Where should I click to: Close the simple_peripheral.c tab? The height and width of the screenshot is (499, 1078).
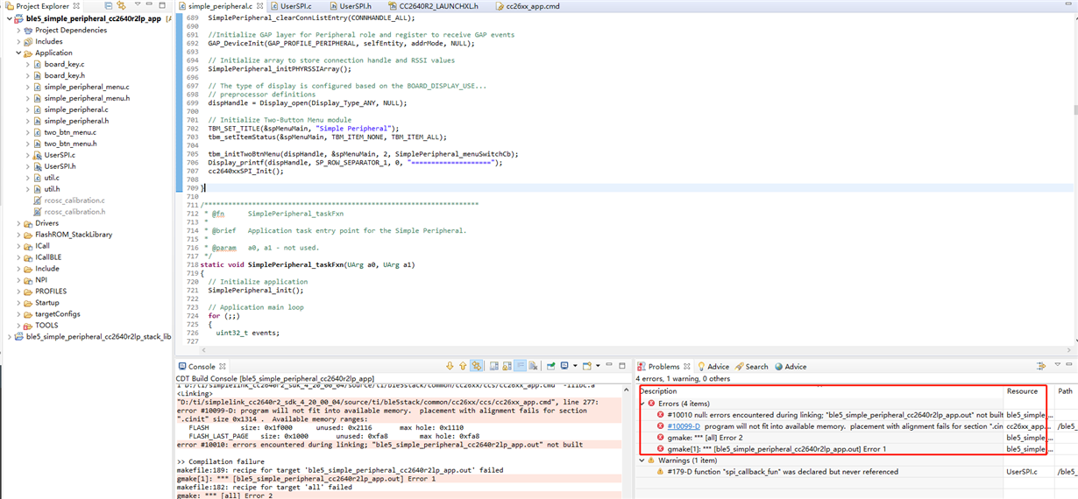(x=259, y=6)
